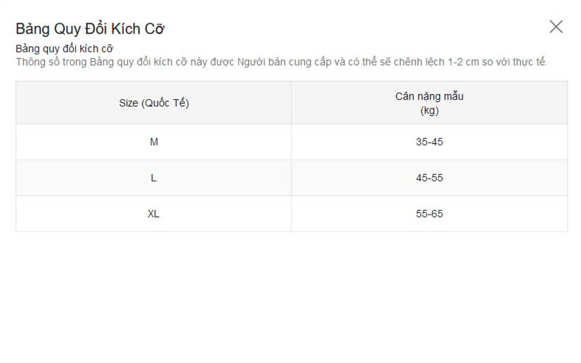Click the word Kích in the large title
Screen dimensions: 581x363
pos(125,29)
